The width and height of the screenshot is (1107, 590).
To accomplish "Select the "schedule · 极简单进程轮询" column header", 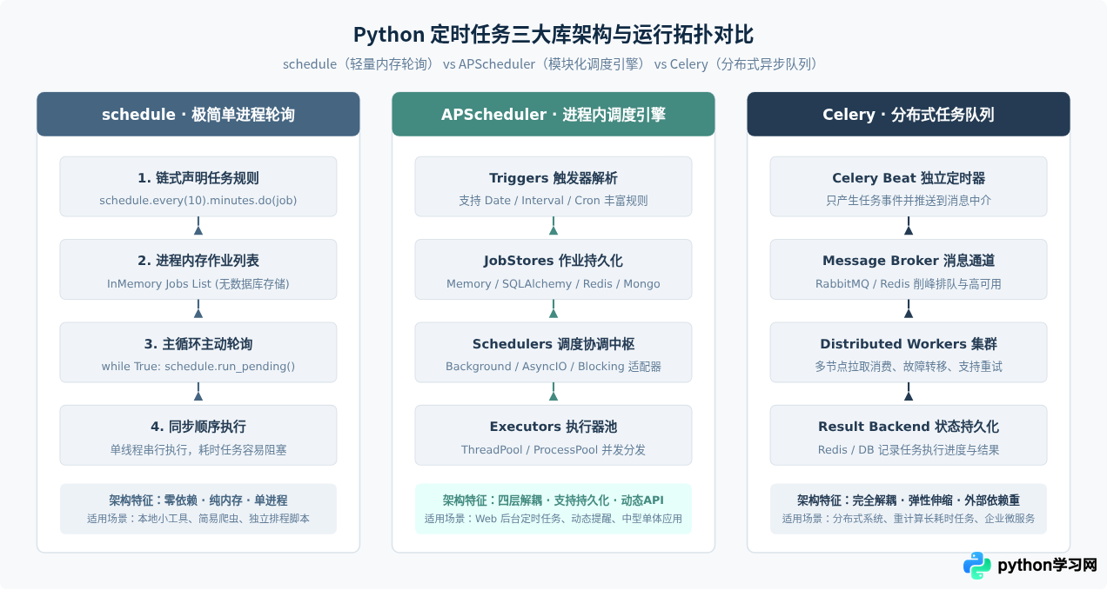I will click(198, 114).
